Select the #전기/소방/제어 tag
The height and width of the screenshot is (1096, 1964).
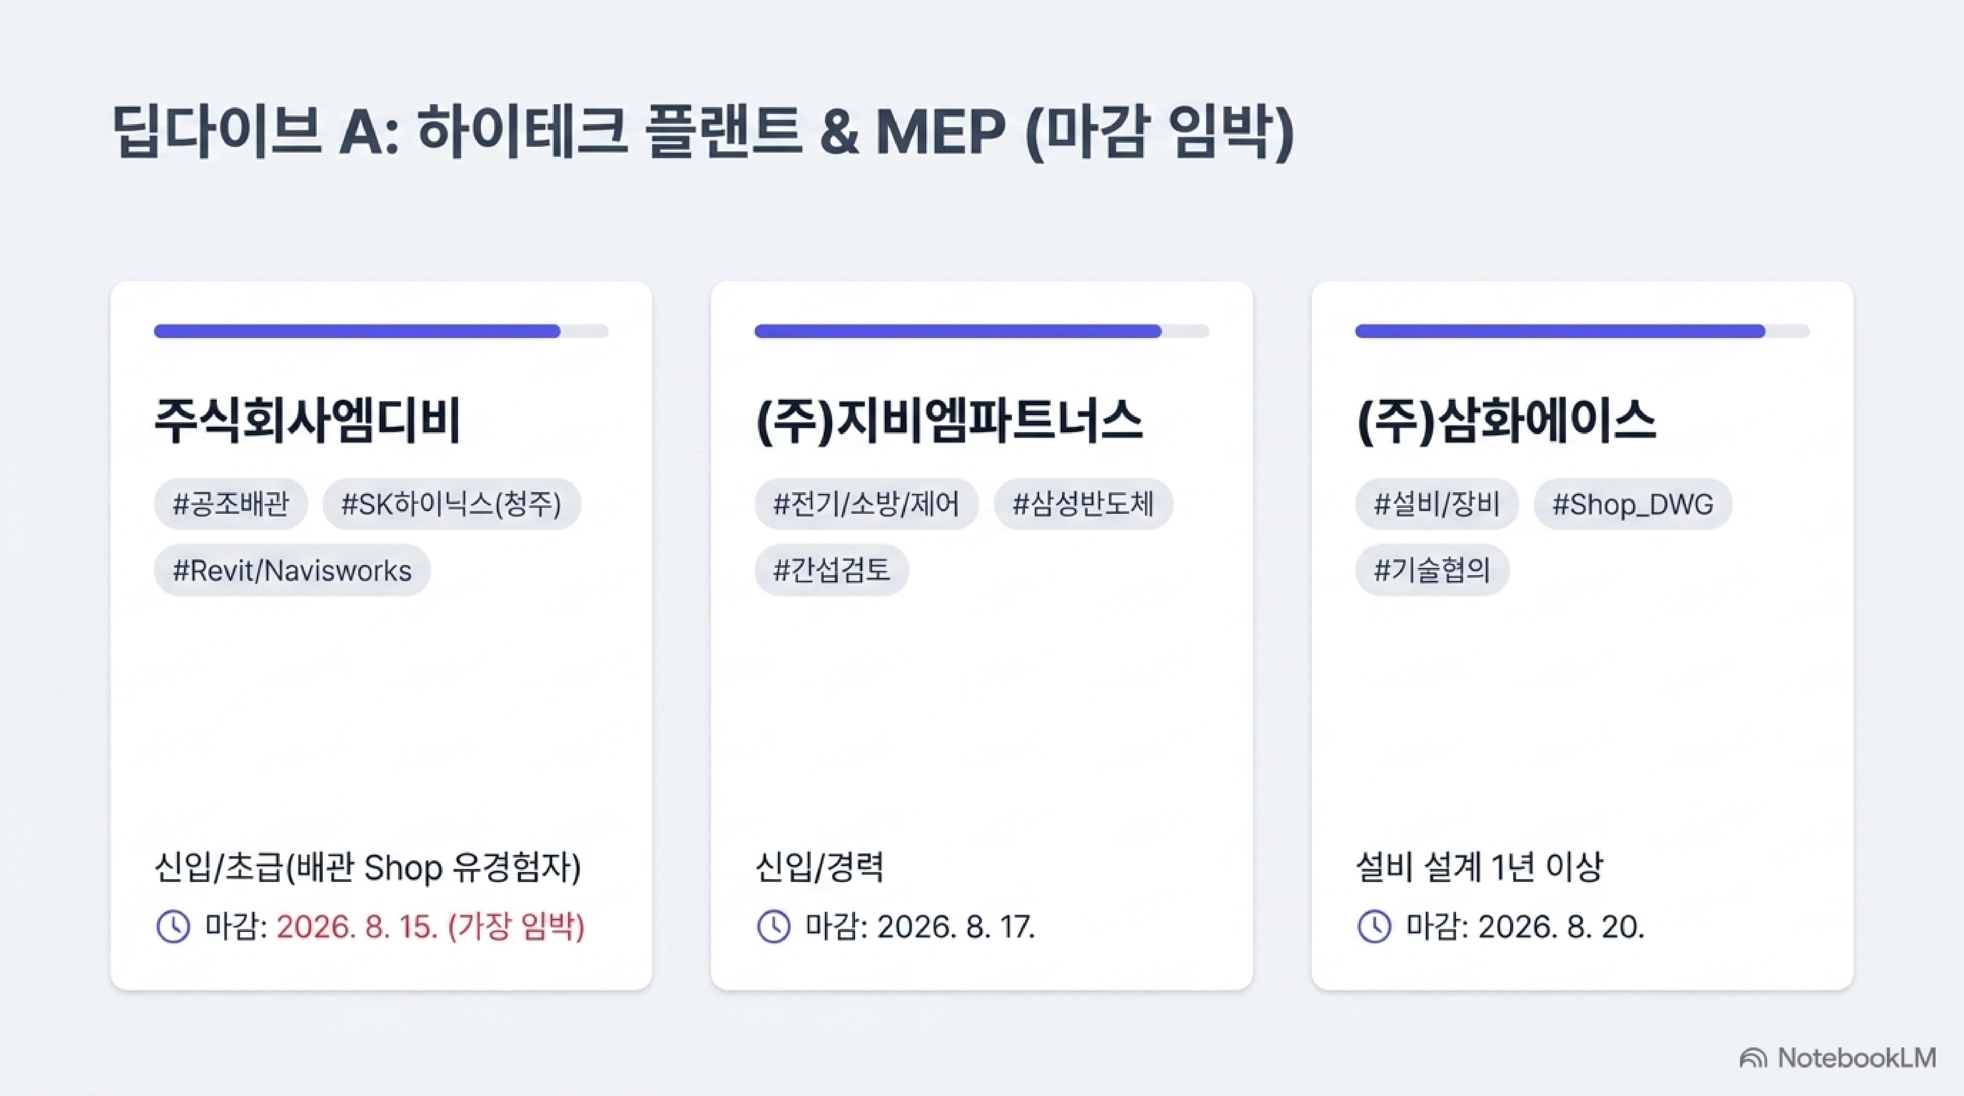click(866, 504)
